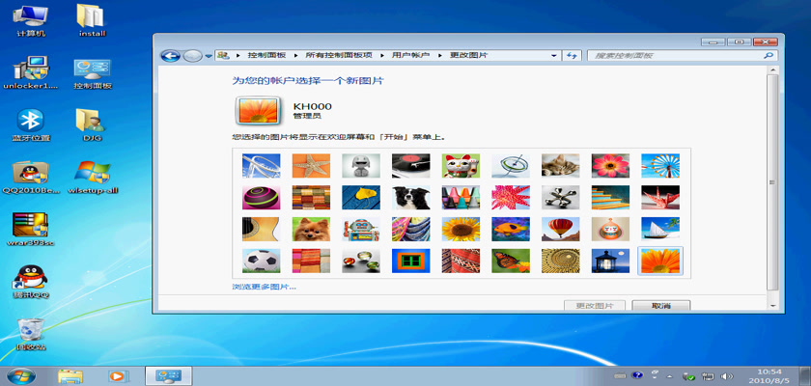Viewport: 811px width, 386px height.
Task: Refresh the Control Panel address bar
Action: click(572, 56)
